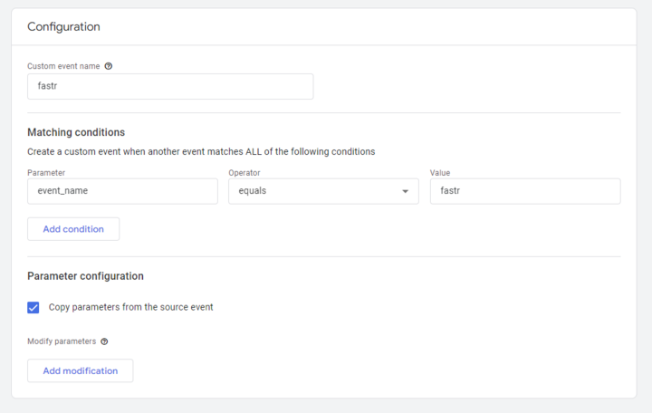Open the Operator dropdown arrow
This screenshot has width=652, height=413.
405,191
